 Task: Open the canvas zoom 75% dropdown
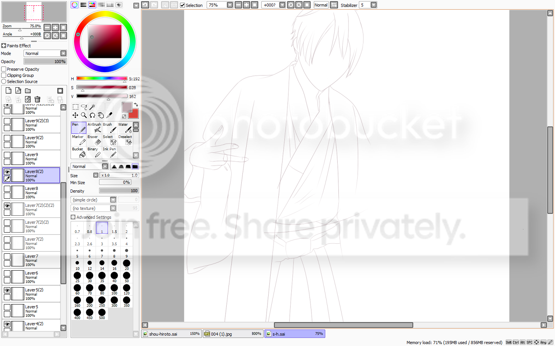230,5
